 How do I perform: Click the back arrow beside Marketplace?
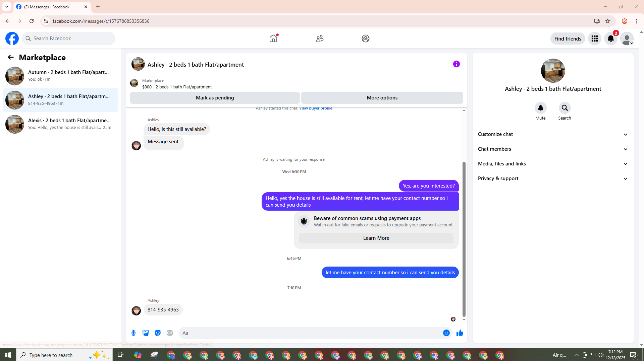tap(11, 57)
